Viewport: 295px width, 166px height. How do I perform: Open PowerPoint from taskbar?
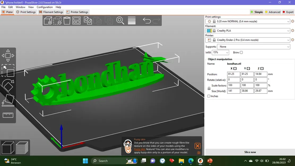[x=210, y=161]
